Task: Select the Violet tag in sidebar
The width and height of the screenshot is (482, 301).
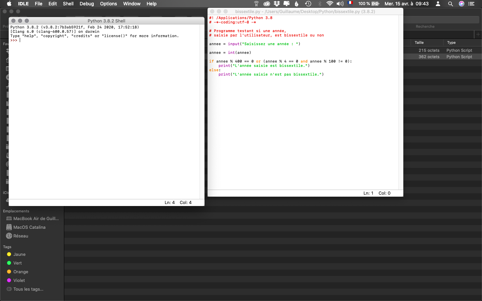Action: click(19, 280)
